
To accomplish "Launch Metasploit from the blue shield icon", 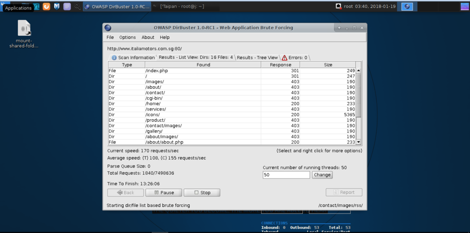I will click(x=57, y=7).
